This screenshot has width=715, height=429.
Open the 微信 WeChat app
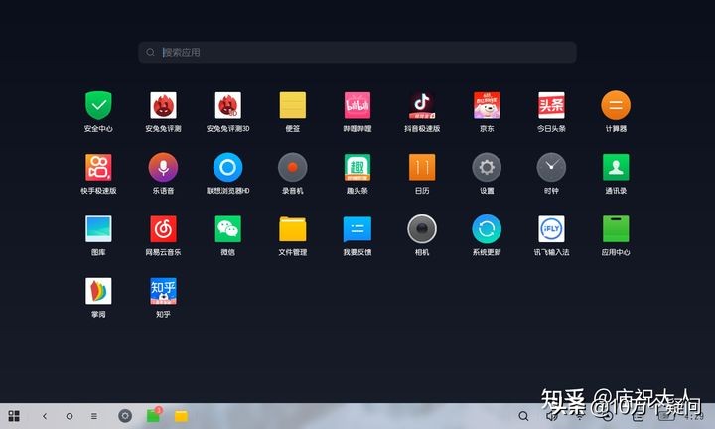pos(228,228)
